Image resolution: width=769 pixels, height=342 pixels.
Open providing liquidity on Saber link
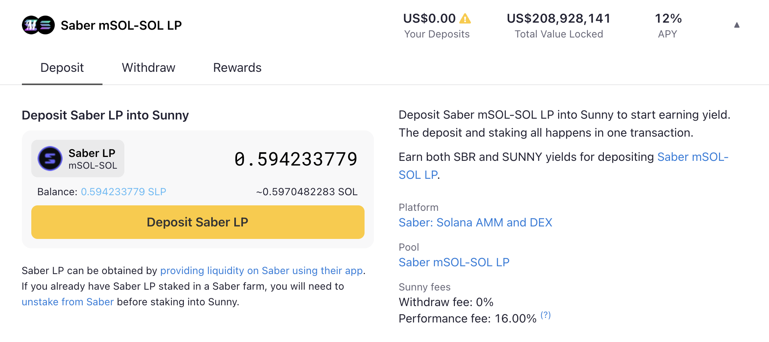click(262, 271)
